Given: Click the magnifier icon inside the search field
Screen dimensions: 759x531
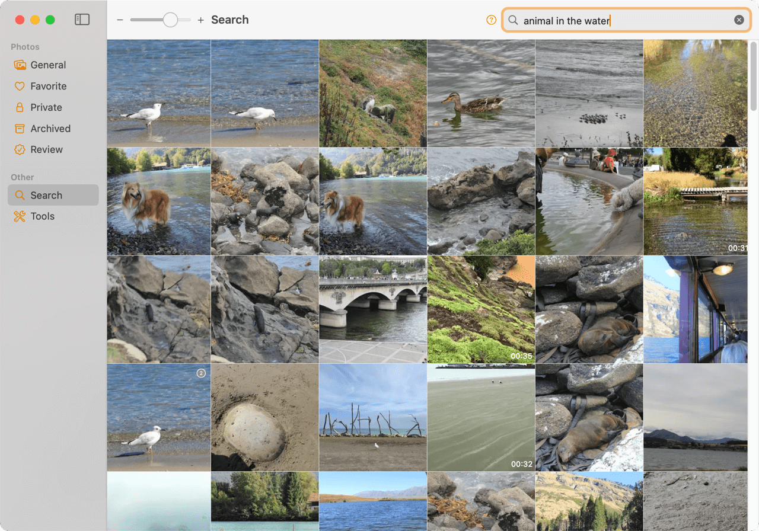Looking at the screenshot, I should tap(514, 20).
